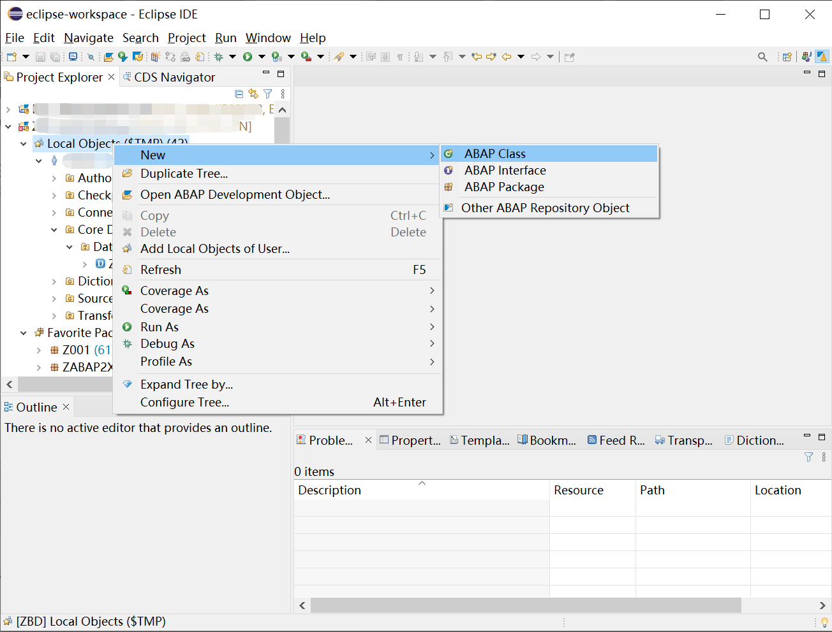Click the green Run toolbar icon
832x632 pixels.
pyautogui.click(x=248, y=57)
